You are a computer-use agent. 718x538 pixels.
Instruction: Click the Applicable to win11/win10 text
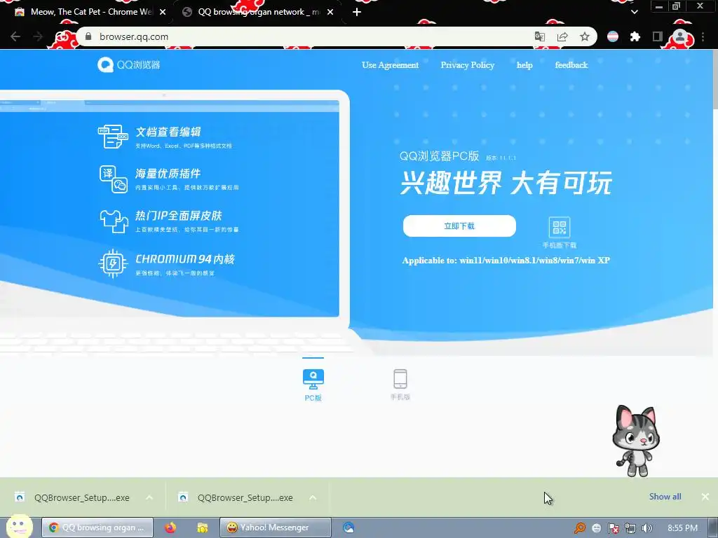(x=506, y=261)
